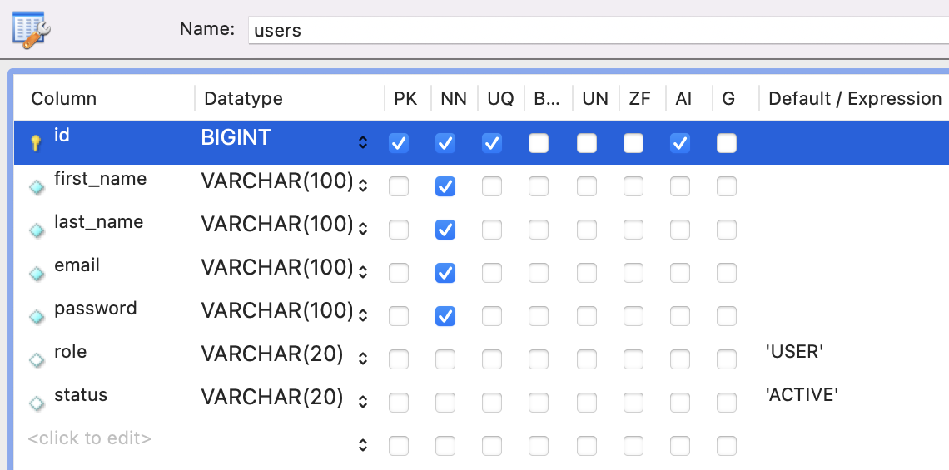This screenshot has height=470, width=949.
Task: Click the ZF column header
Action: coord(639,99)
